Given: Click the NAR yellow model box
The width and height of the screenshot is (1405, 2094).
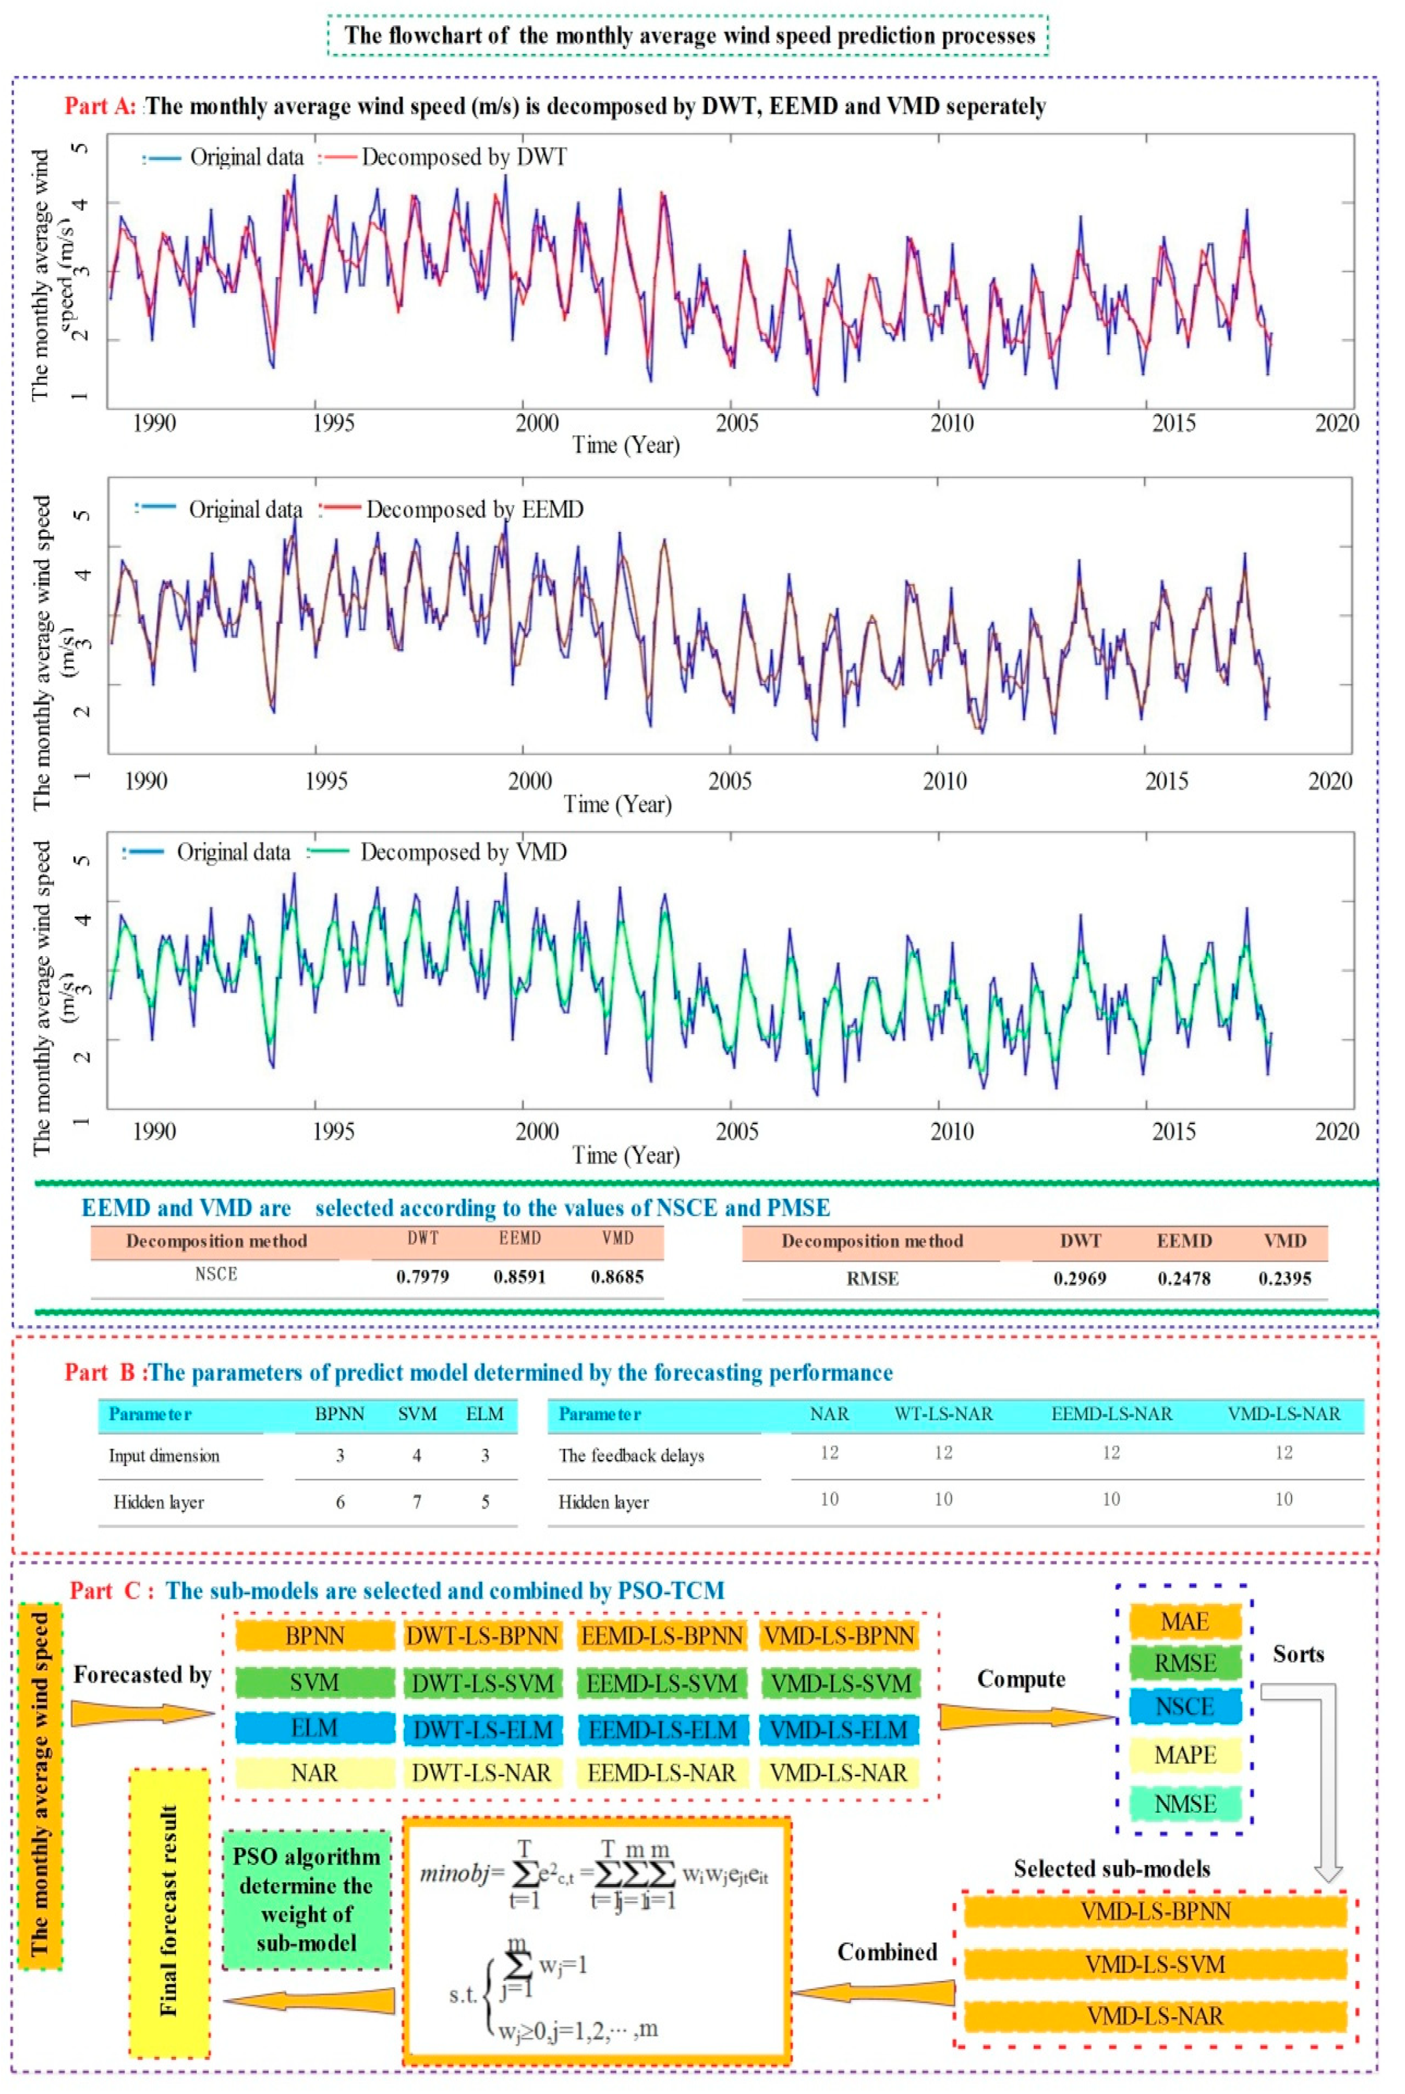Looking at the screenshot, I should coord(314,1772).
